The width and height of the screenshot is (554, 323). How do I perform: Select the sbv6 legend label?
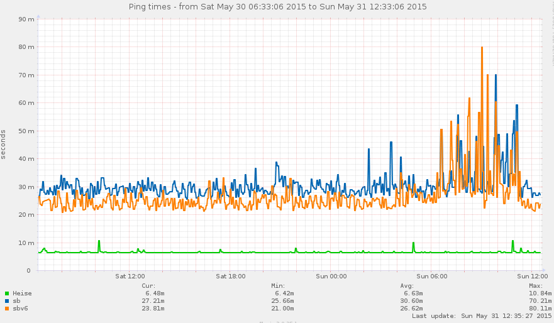coord(20,309)
